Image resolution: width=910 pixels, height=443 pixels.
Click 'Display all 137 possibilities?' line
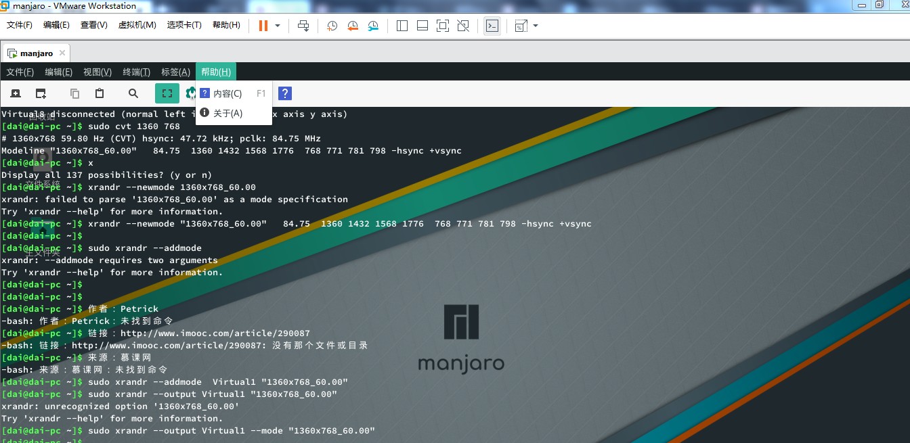pyautogui.click(x=107, y=175)
